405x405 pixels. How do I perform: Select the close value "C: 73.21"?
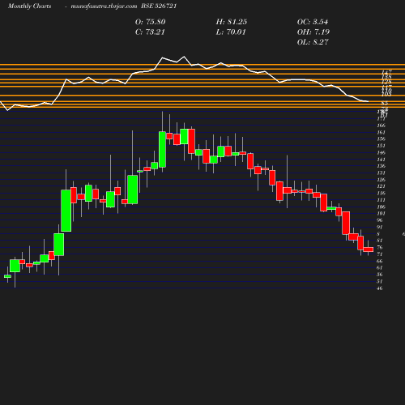[x=150, y=32]
